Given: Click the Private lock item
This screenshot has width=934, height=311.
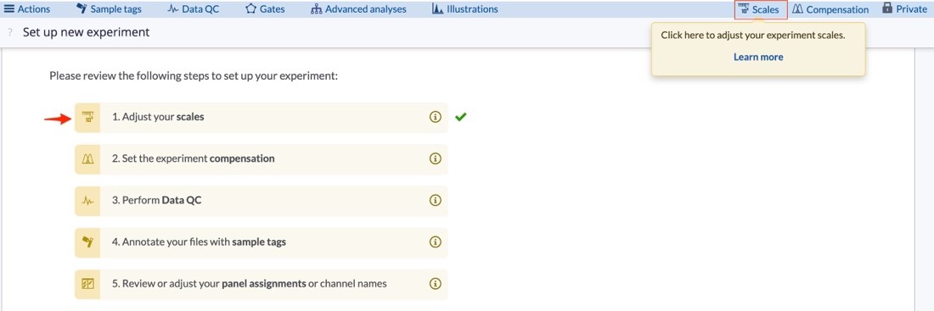Looking at the screenshot, I should [904, 9].
